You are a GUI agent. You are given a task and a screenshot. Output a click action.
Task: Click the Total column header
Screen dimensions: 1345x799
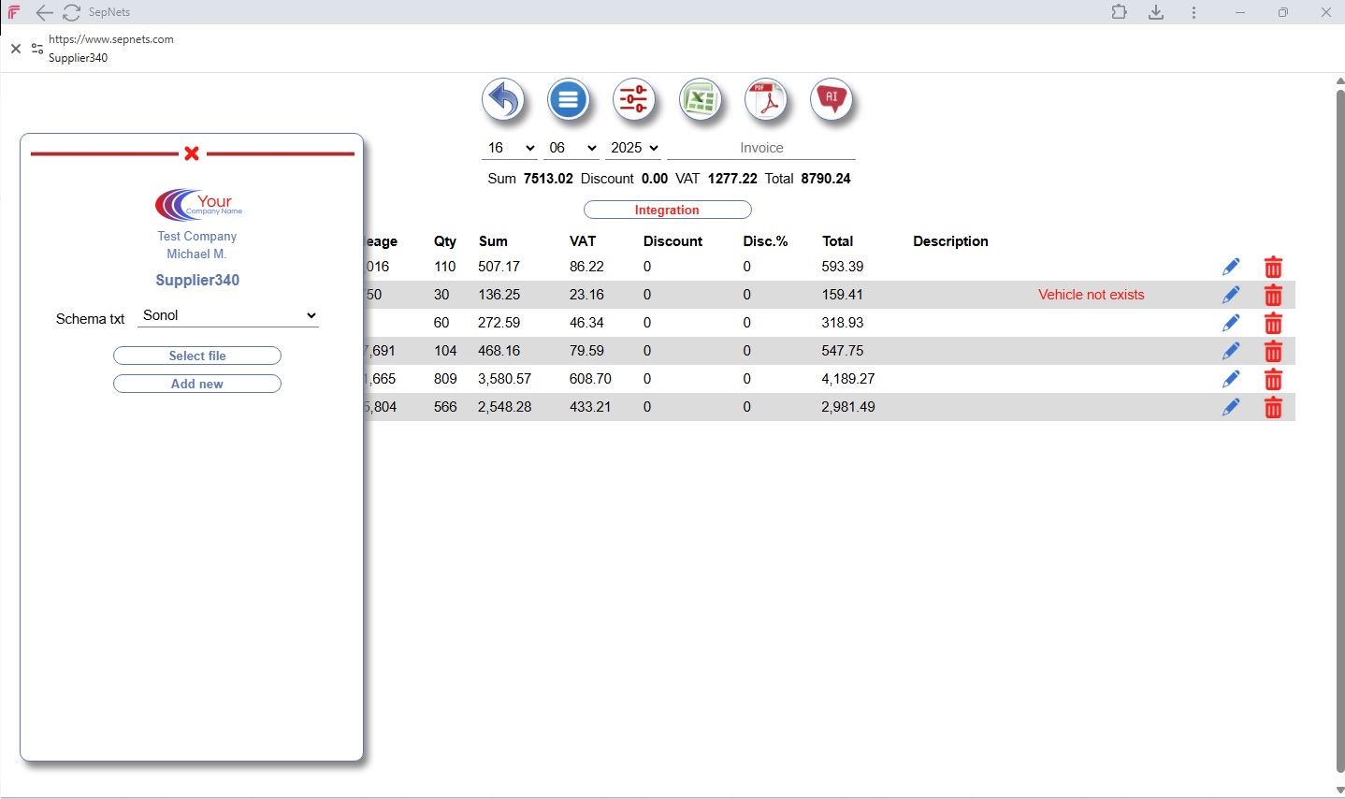[x=838, y=241]
